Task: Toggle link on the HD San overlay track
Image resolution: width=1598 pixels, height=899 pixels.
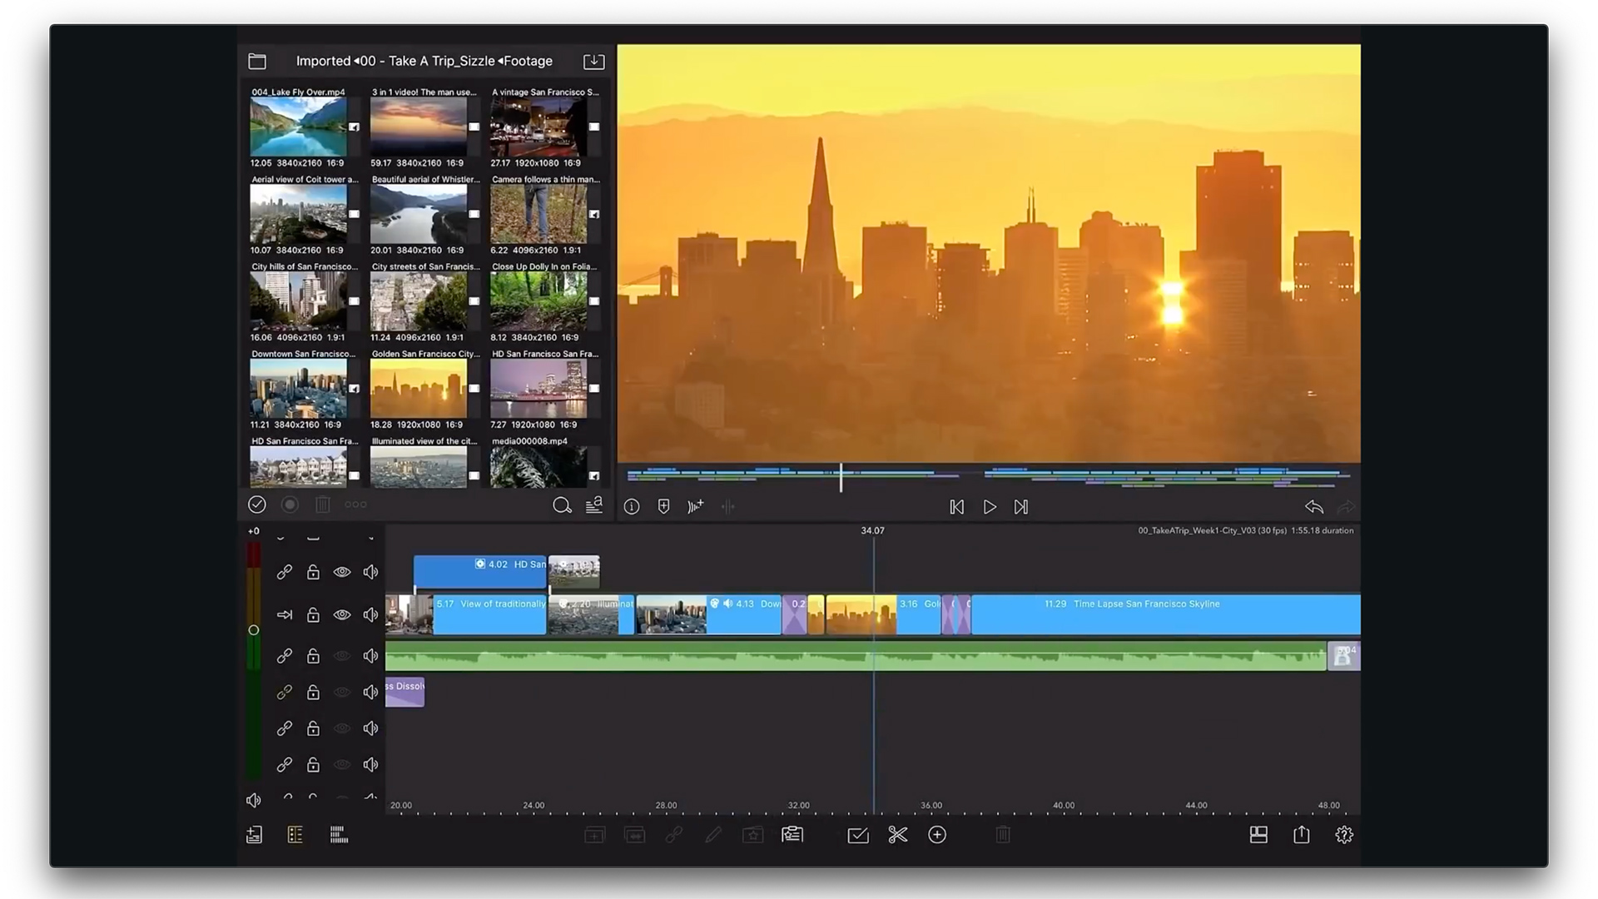Action: pos(285,572)
